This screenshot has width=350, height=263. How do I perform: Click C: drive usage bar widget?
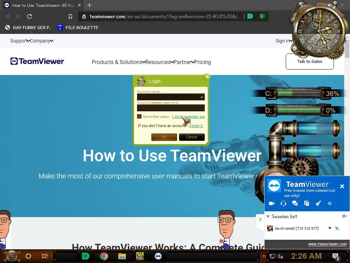(x=299, y=93)
